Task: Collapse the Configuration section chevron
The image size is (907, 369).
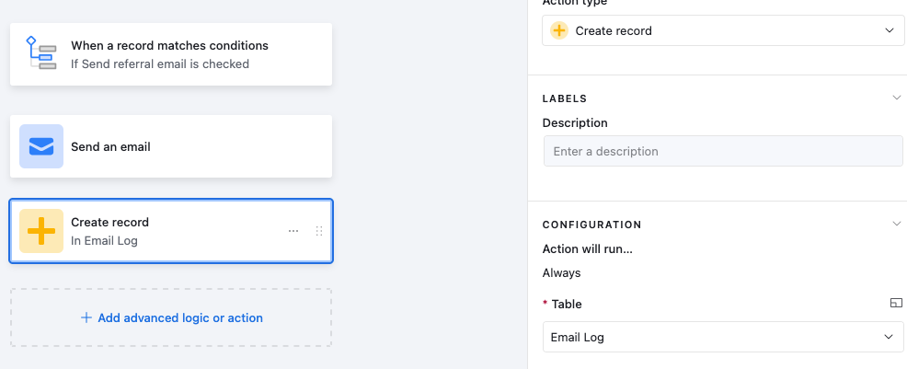Action: [x=897, y=224]
